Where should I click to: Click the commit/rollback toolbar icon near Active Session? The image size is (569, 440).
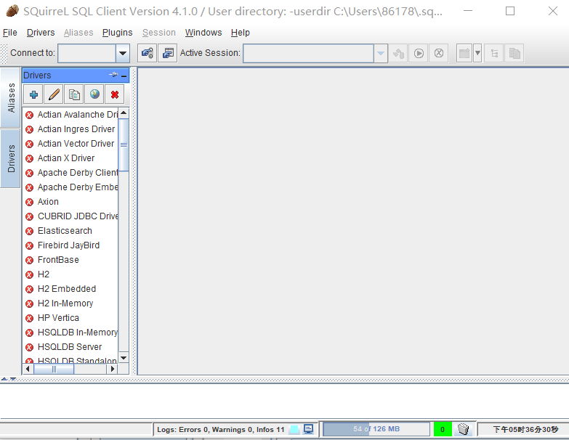point(398,53)
